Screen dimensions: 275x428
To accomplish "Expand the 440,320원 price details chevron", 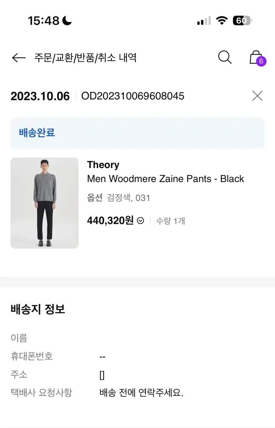I will (x=141, y=221).
